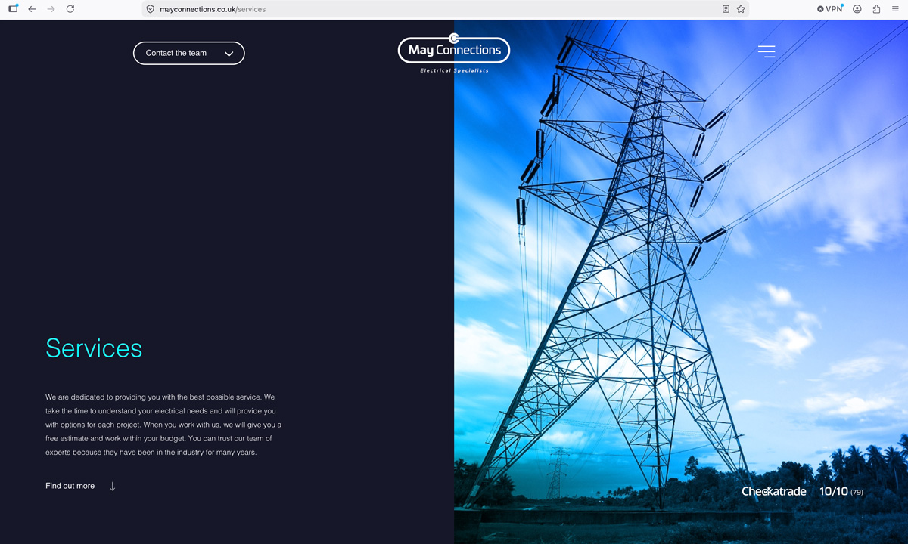Open the Contact the team dropdown
The height and width of the screenshot is (544, 908).
click(189, 53)
